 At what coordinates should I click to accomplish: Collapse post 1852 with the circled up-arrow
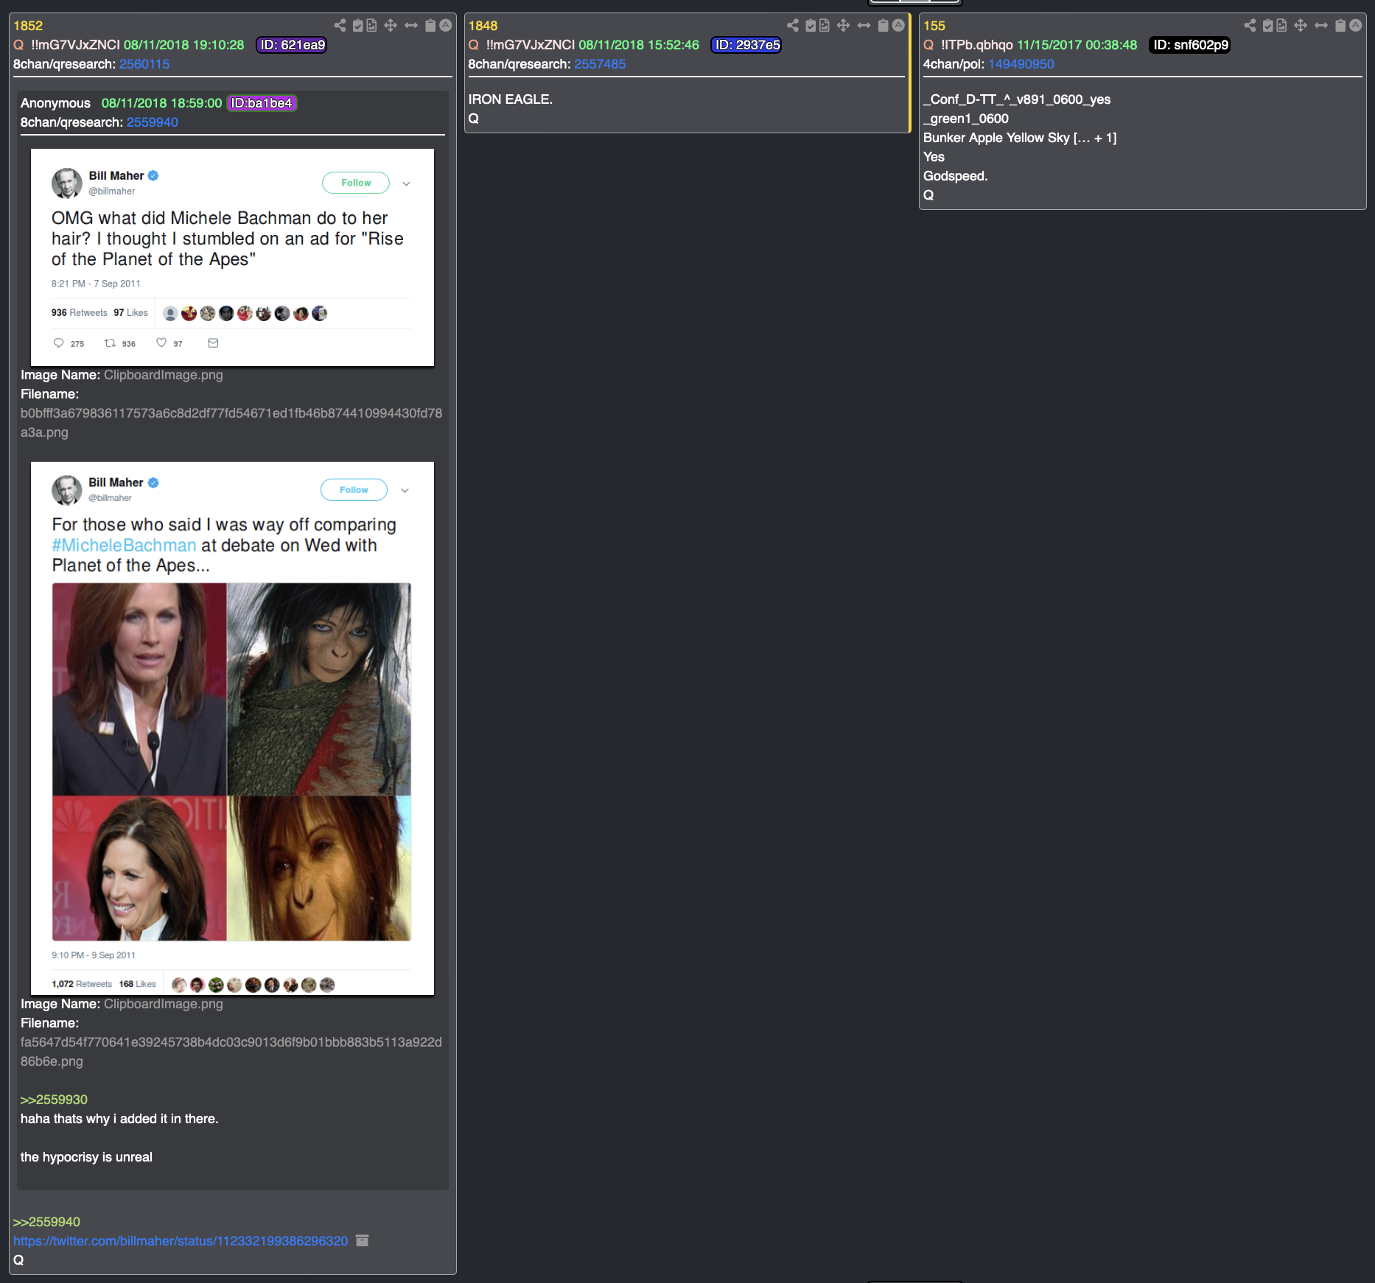(x=446, y=26)
